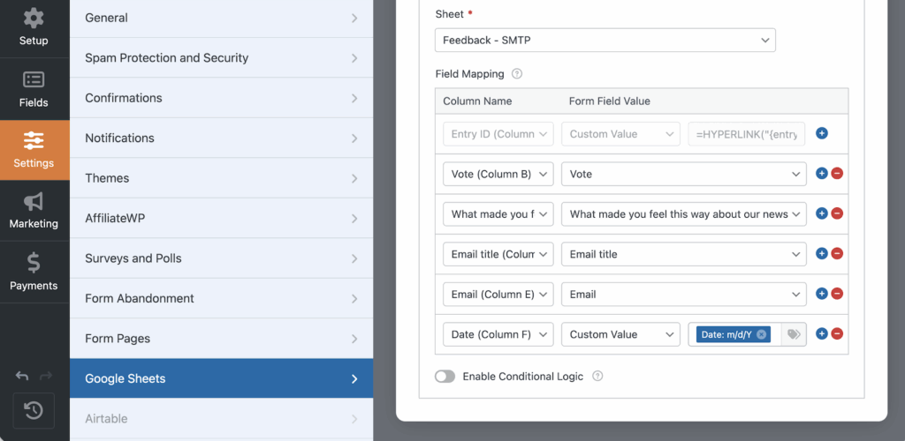Open the Sheet dropdown Feedback - SMTP

(605, 40)
